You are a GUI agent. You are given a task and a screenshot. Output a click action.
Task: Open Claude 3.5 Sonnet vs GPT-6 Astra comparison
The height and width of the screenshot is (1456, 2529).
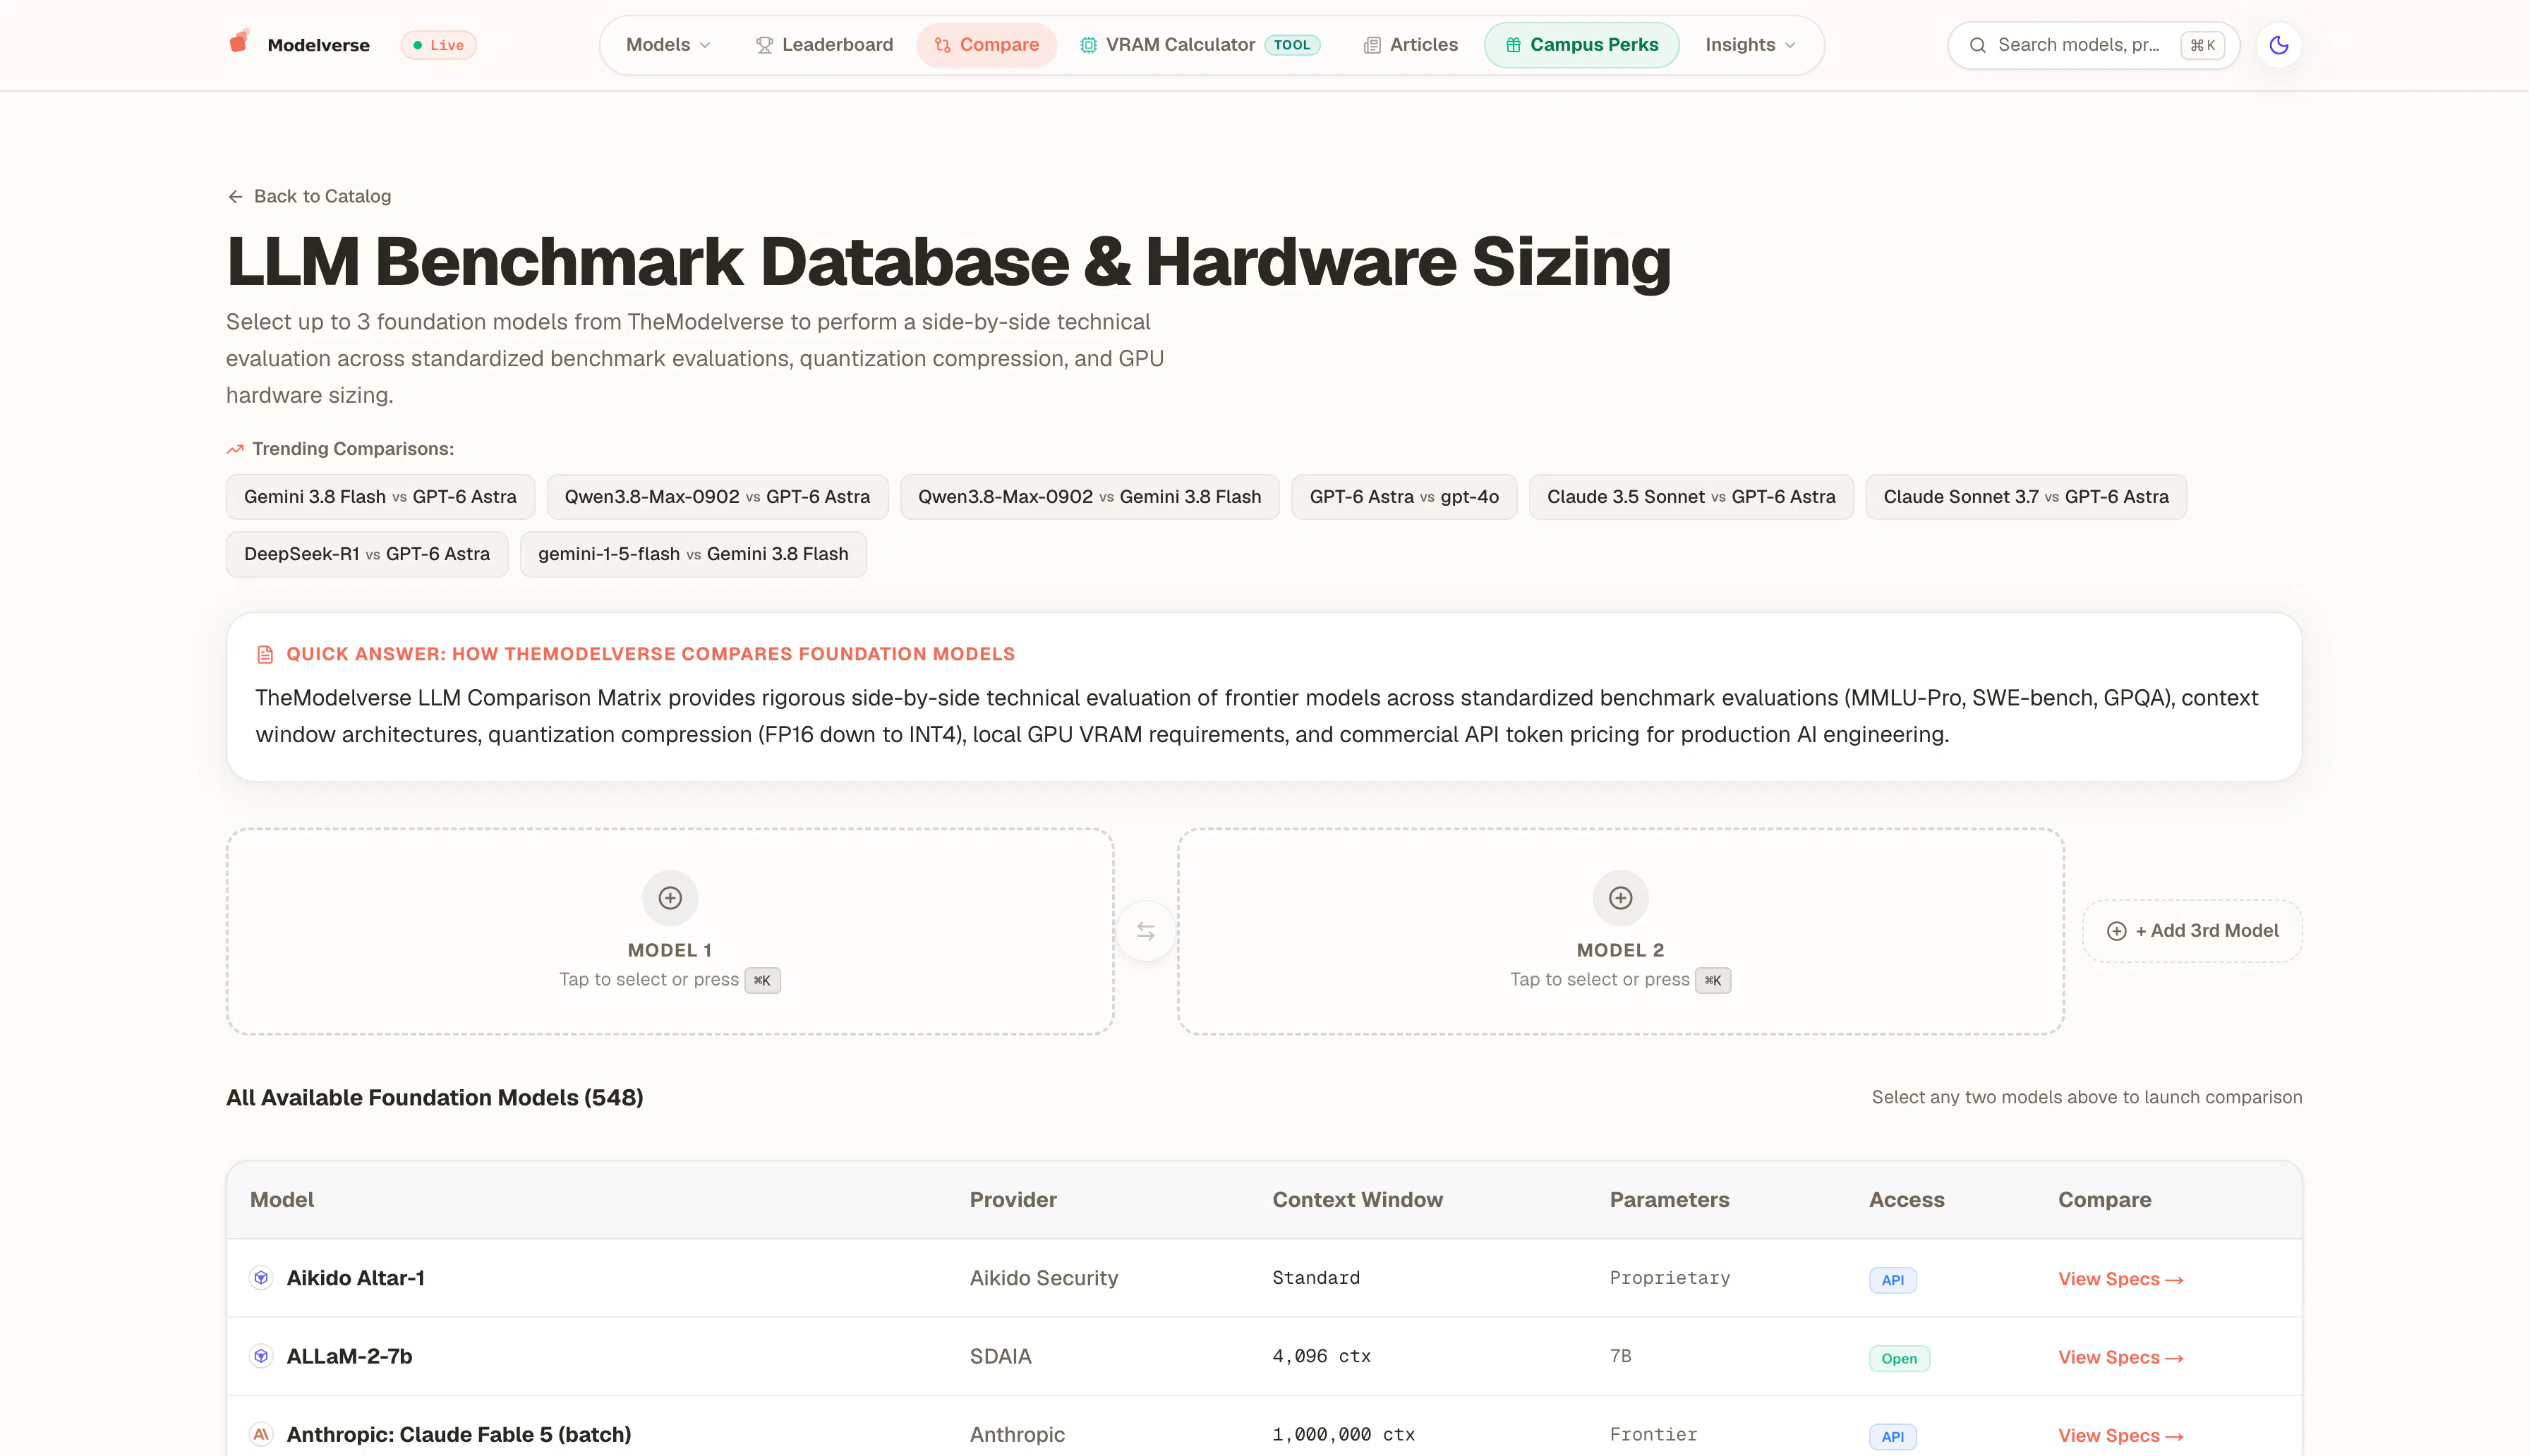(1690, 497)
